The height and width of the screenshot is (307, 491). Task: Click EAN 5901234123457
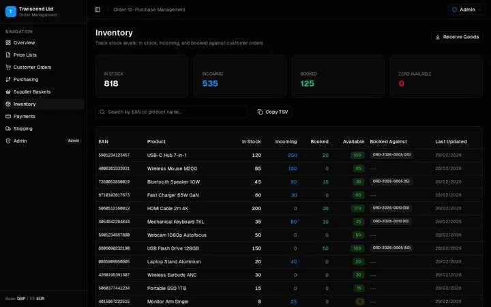point(114,155)
